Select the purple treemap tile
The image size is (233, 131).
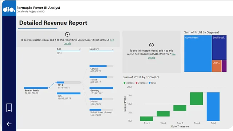(x=224, y=66)
